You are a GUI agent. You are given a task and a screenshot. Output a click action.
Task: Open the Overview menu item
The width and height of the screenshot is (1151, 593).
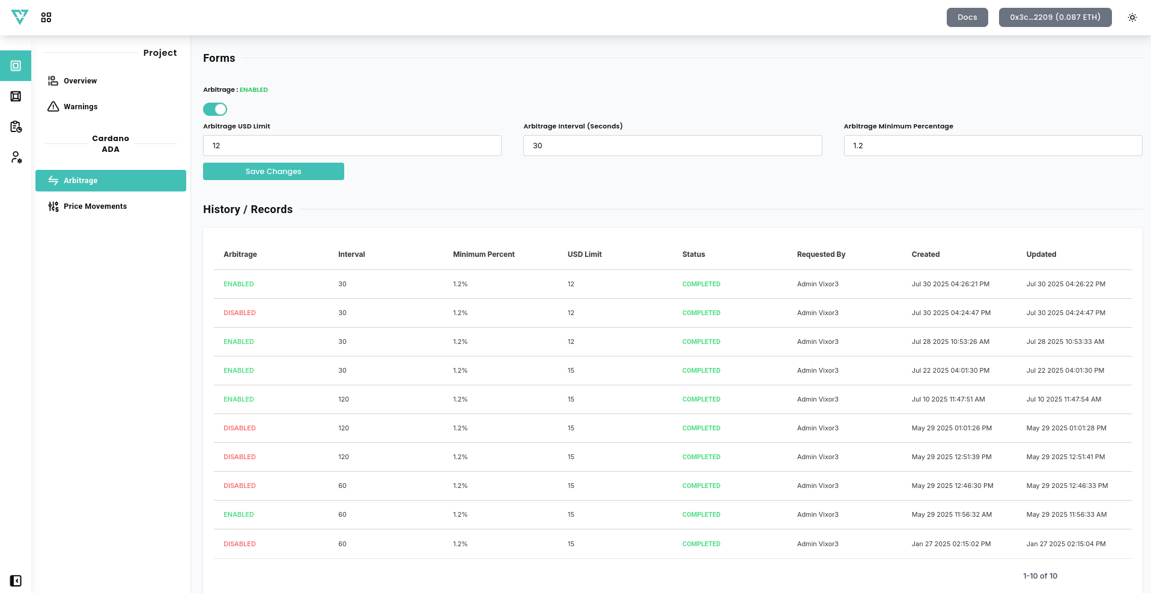click(x=80, y=81)
